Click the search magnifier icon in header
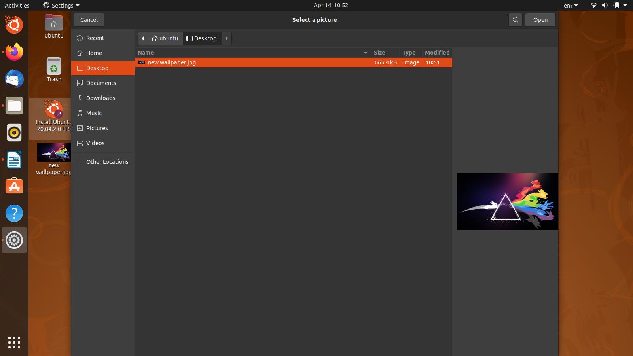Image resolution: width=633 pixels, height=356 pixels. [515, 20]
